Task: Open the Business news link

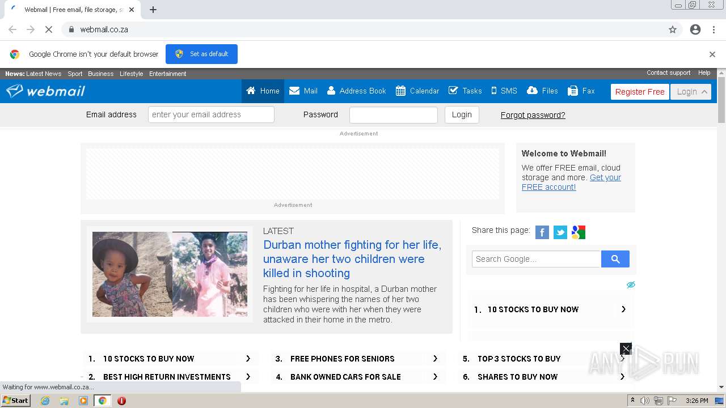Action: pyautogui.click(x=100, y=74)
